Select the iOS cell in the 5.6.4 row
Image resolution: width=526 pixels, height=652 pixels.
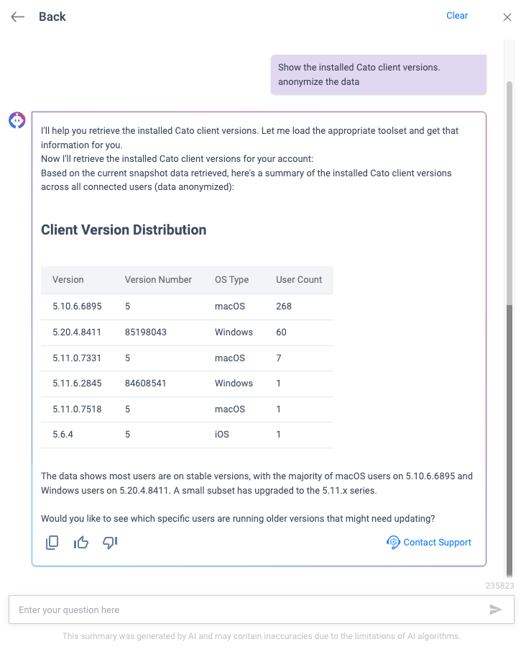222,435
